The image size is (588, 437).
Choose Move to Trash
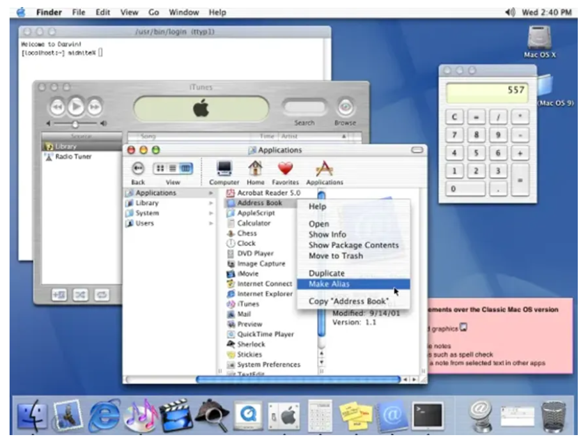coord(353,256)
